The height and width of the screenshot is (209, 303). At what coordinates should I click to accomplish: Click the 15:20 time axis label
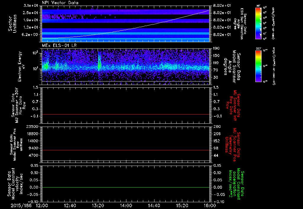coord(182,205)
